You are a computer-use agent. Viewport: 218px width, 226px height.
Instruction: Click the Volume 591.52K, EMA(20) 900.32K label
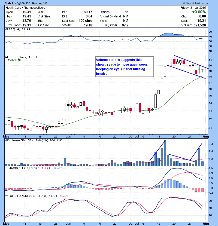click(x=35, y=140)
